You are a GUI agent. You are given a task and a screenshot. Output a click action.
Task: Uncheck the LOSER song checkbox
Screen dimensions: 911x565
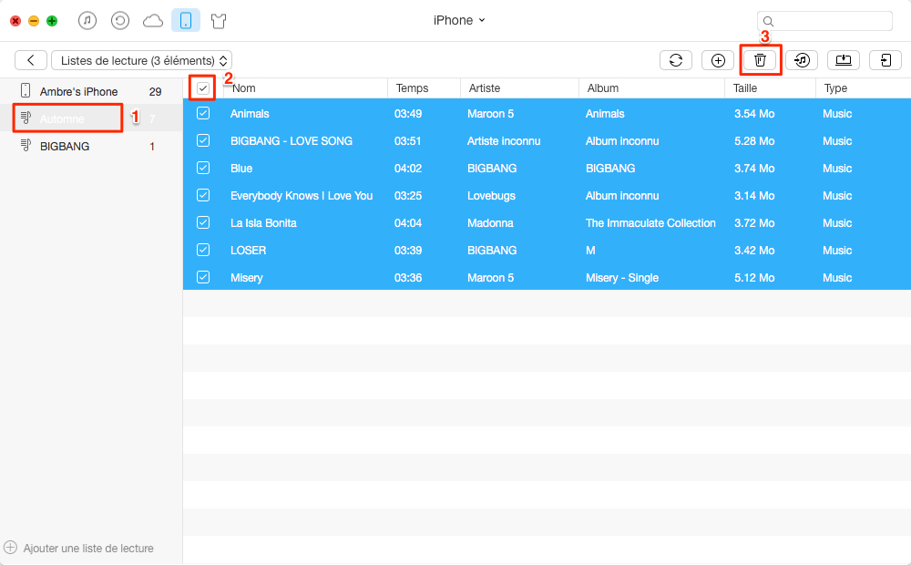click(x=203, y=250)
